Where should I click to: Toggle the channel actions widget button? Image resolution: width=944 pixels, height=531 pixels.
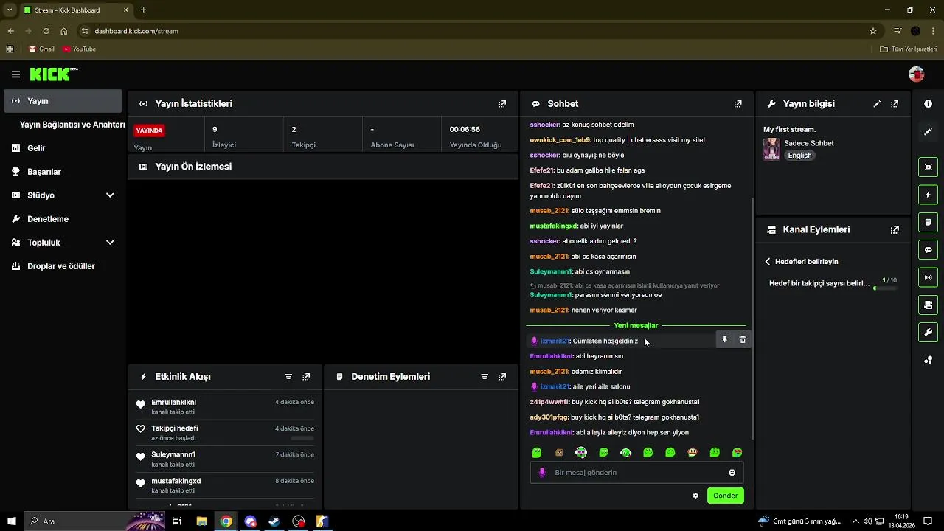(x=928, y=305)
